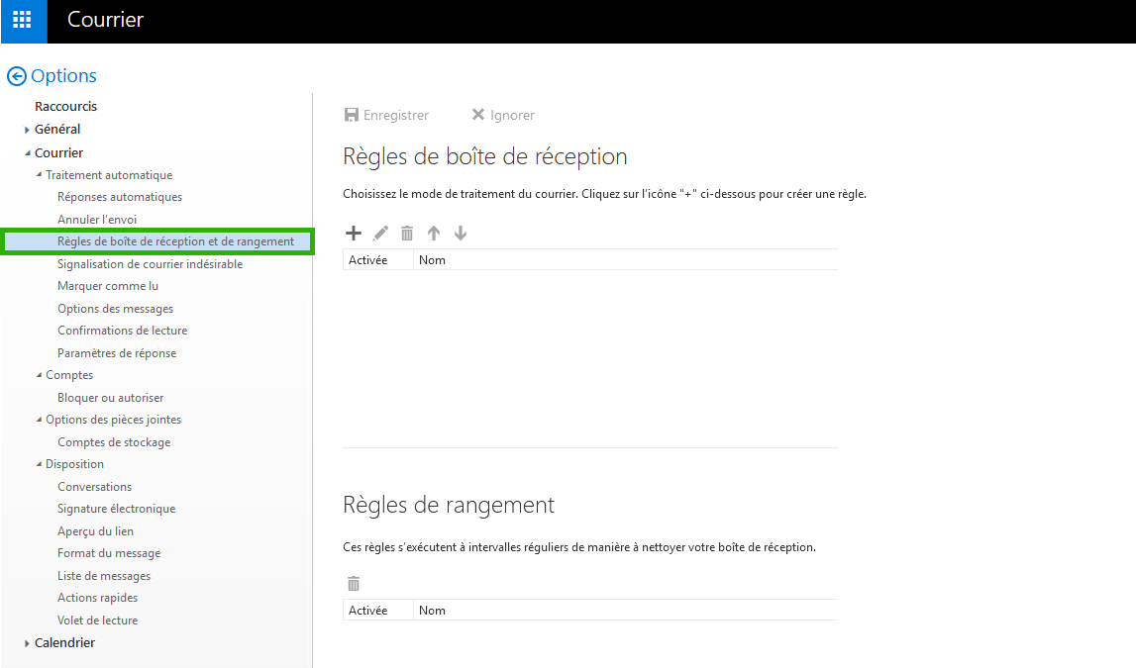Screen dimensions: 1136x668
Task: Select the Disposition tree label
Action: (x=74, y=464)
